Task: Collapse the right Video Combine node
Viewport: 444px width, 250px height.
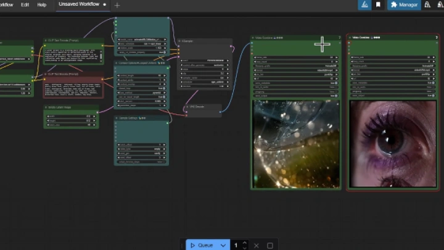Action: click(350, 38)
